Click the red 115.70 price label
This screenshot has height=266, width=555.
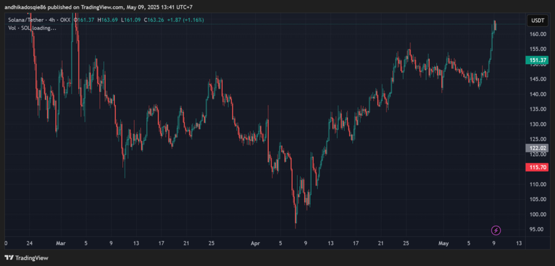[x=536, y=167]
